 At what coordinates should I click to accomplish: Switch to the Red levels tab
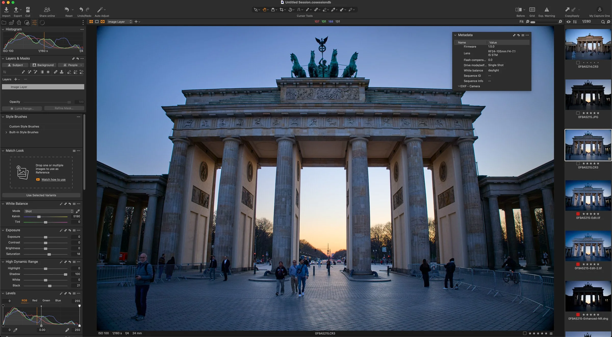(35, 301)
